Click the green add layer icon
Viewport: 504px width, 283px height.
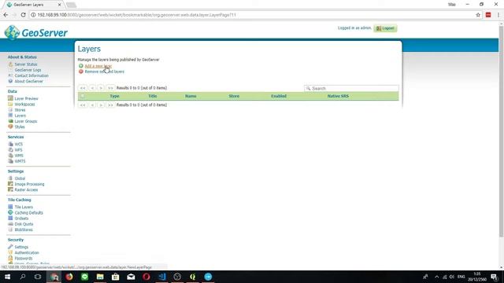click(81, 66)
